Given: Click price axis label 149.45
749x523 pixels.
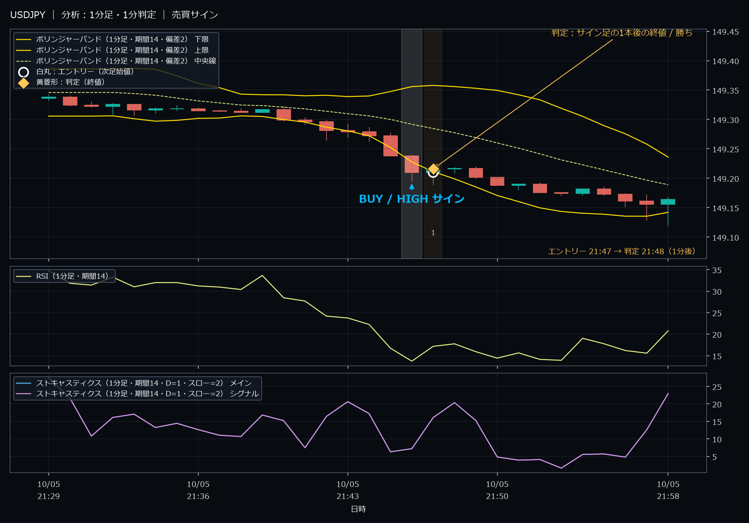Looking at the screenshot, I should 725,32.
